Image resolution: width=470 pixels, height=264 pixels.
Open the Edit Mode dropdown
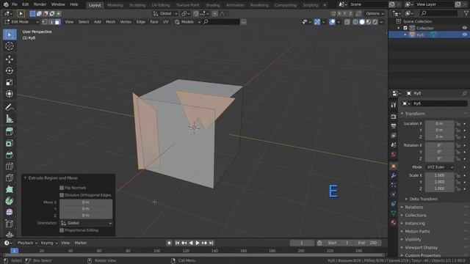pyautogui.click(x=21, y=22)
